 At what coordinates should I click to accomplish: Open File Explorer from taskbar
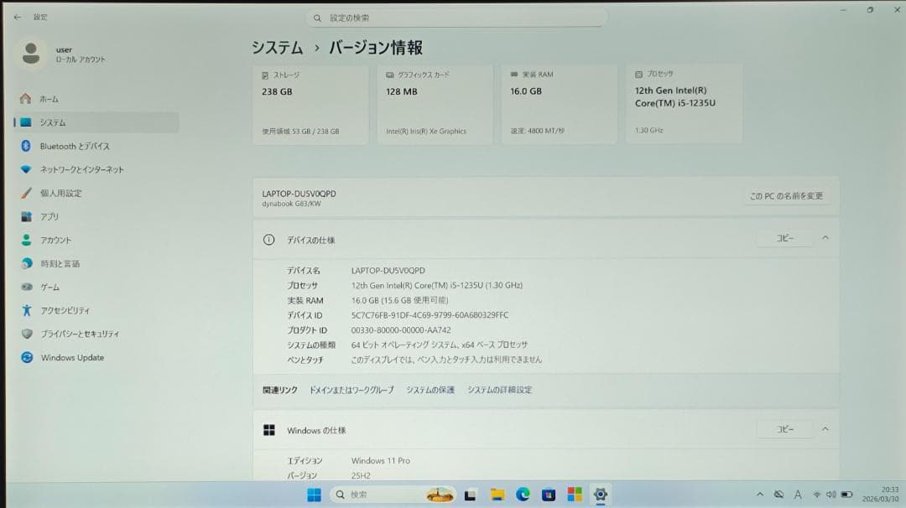pyautogui.click(x=497, y=495)
